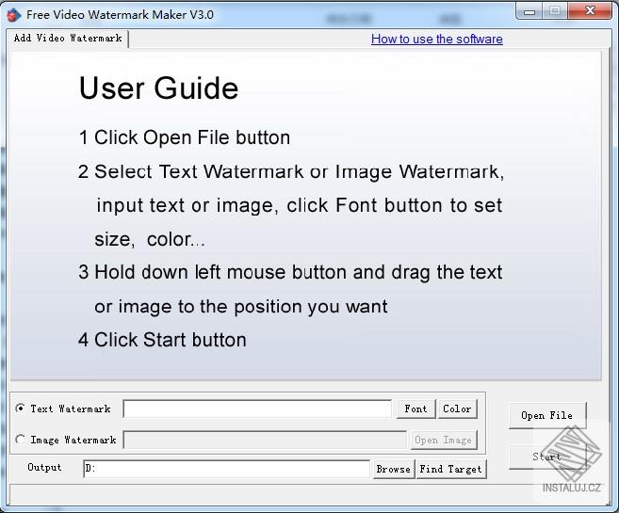This screenshot has height=513, width=619.
Task: Click the app icon in the title bar
Action: coord(13,15)
